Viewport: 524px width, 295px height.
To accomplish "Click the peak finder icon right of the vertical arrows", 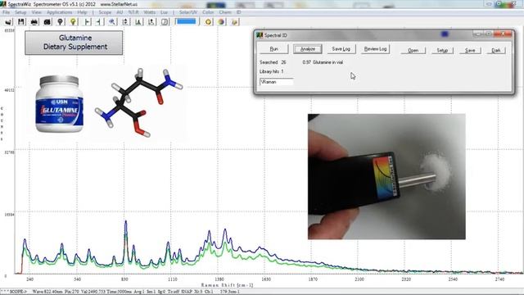I will pos(138,22).
